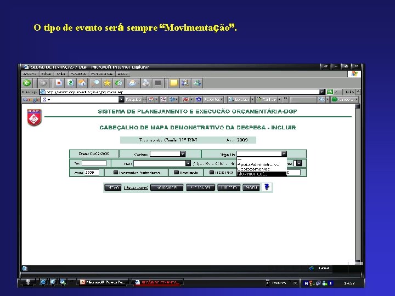Open the Start button on the taskbar

28,282
